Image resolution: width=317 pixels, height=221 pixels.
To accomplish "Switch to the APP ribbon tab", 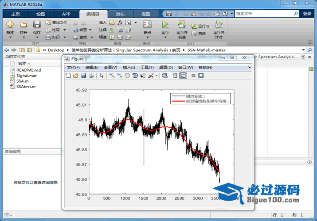I will pos(66,14).
